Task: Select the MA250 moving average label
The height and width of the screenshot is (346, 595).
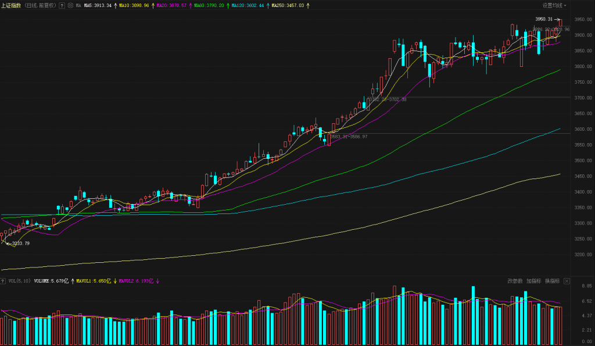Action: [289, 5]
